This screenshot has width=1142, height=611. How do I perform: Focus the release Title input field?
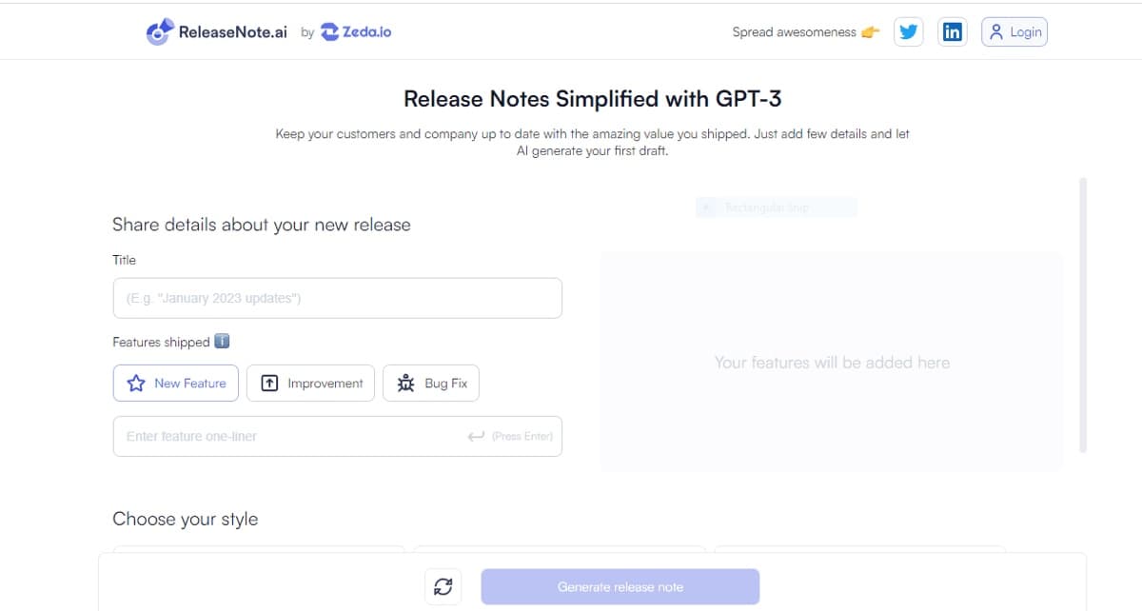[x=337, y=298]
